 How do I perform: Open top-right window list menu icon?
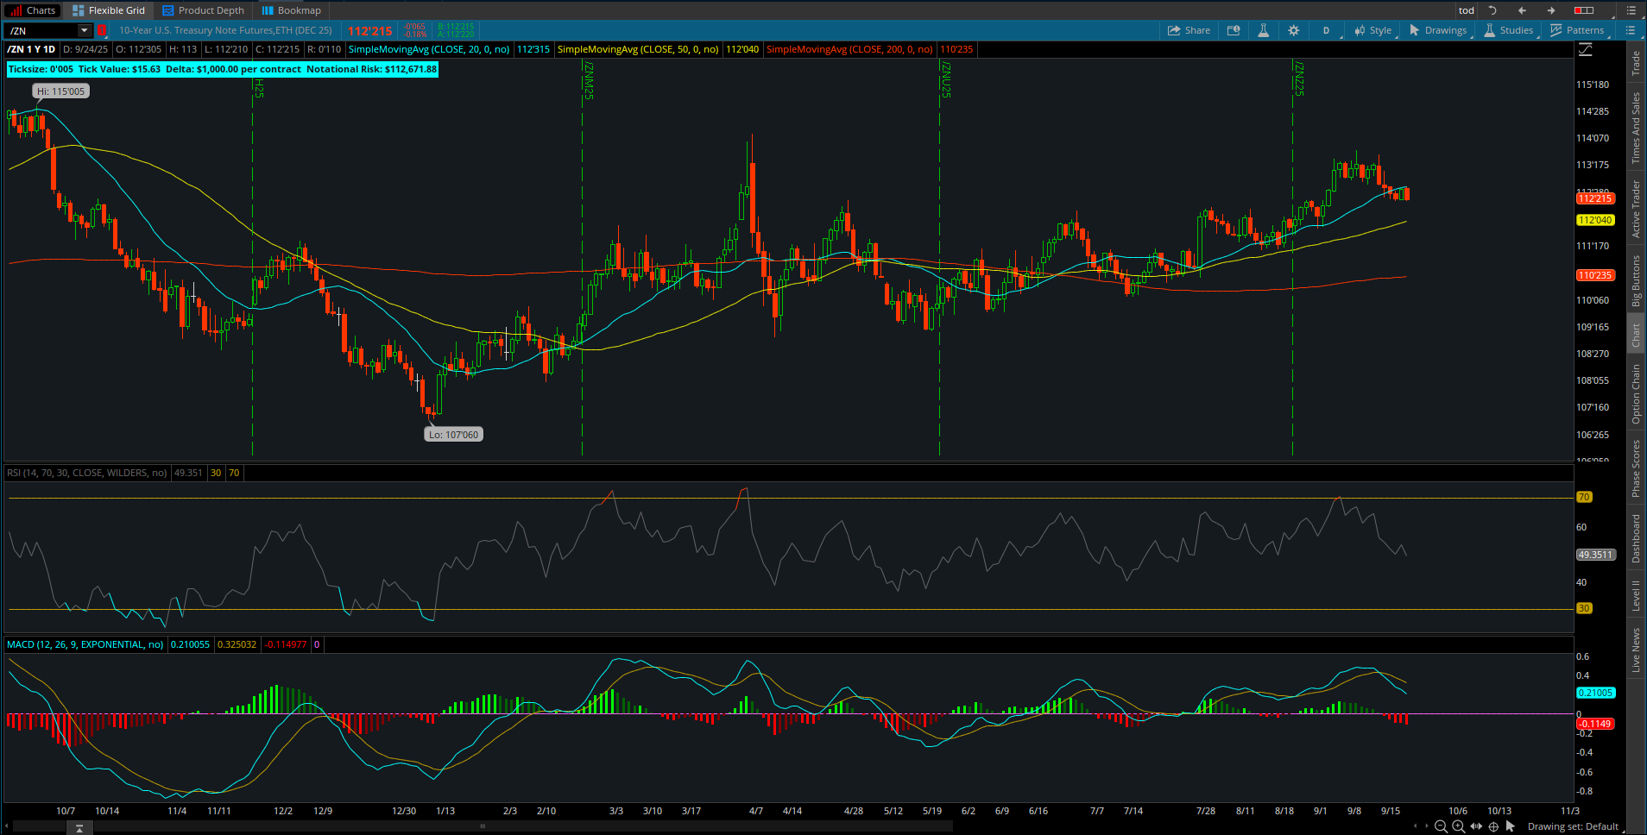(x=1631, y=10)
